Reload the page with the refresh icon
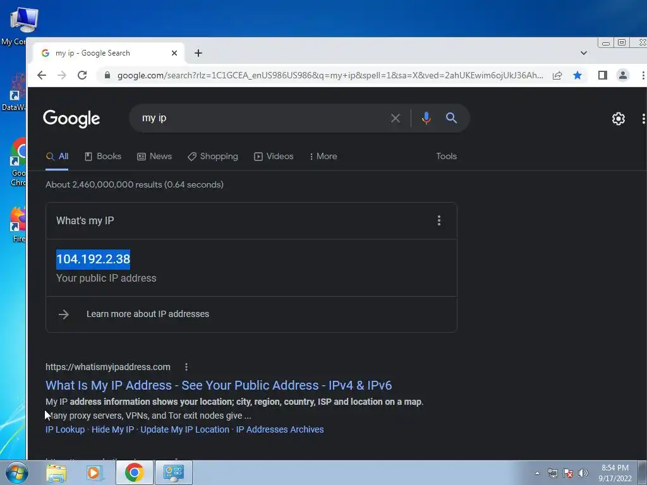 pos(82,75)
